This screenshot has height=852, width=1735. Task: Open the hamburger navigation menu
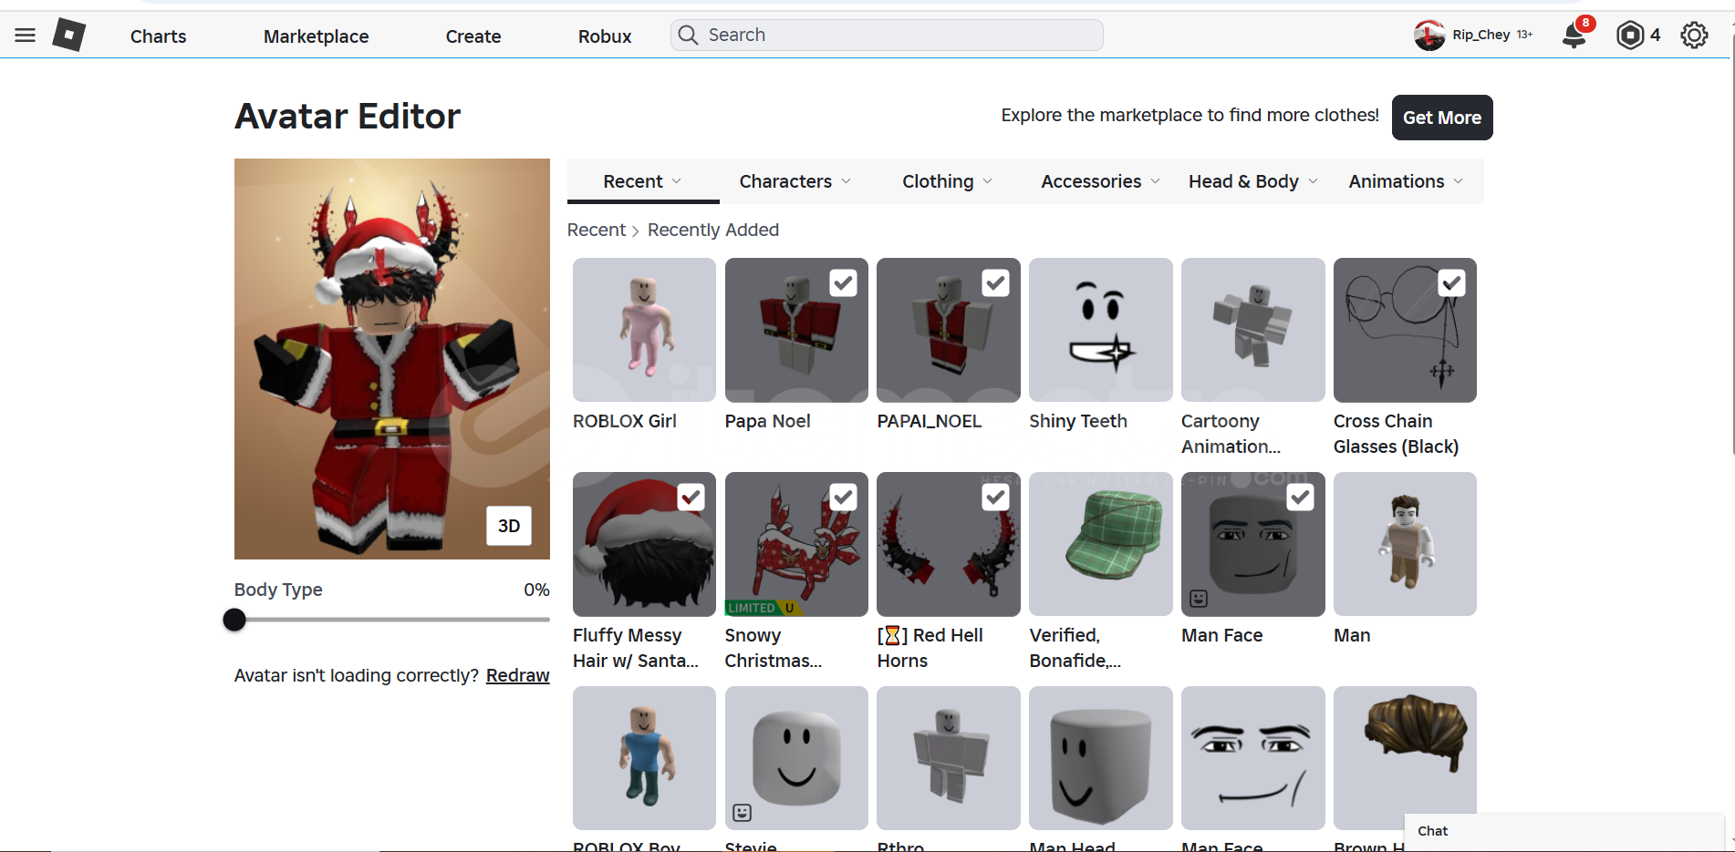26,36
